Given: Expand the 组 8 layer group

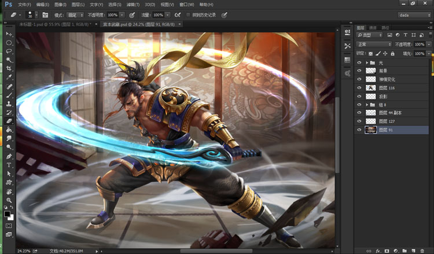Looking at the screenshot, I should click(x=367, y=105).
